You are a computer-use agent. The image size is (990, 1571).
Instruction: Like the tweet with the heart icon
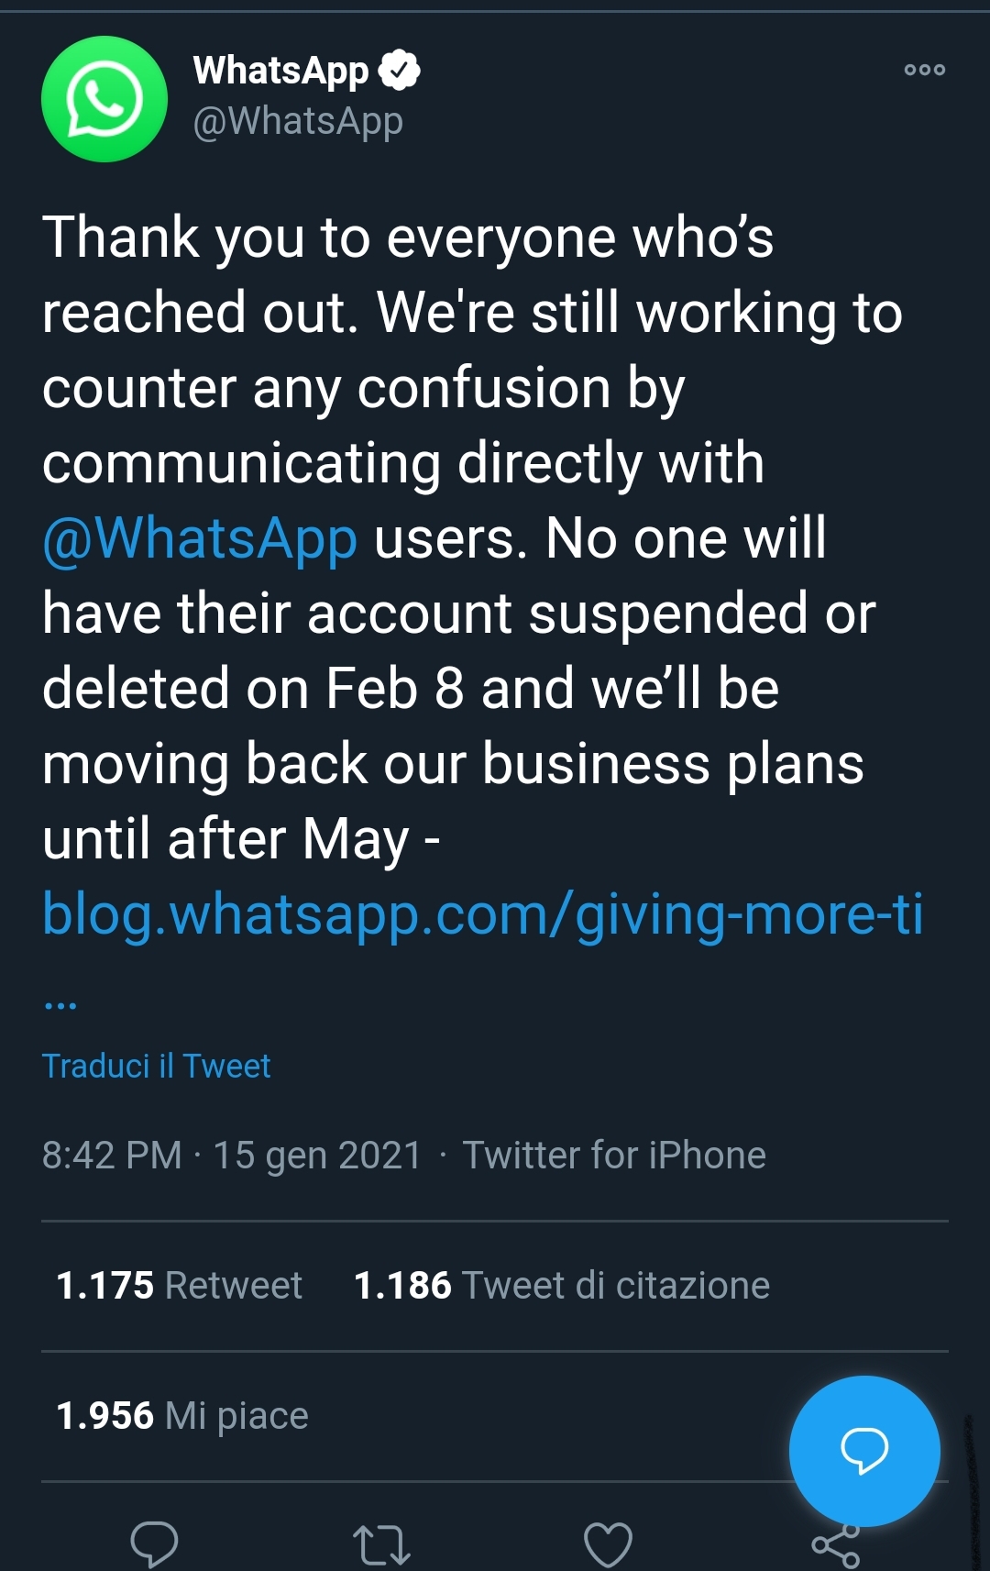click(x=608, y=1545)
